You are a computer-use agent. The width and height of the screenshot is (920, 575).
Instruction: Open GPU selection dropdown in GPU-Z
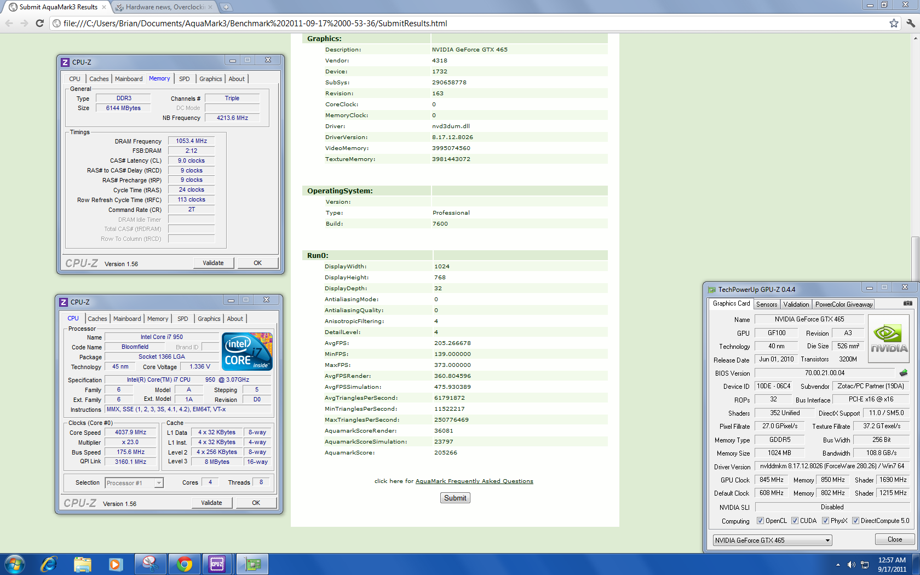click(x=772, y=540)
